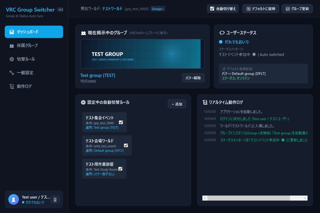Show the 動作ログ page
The height and width of the screenshot is (213, 320).
[x=34, y=86]
